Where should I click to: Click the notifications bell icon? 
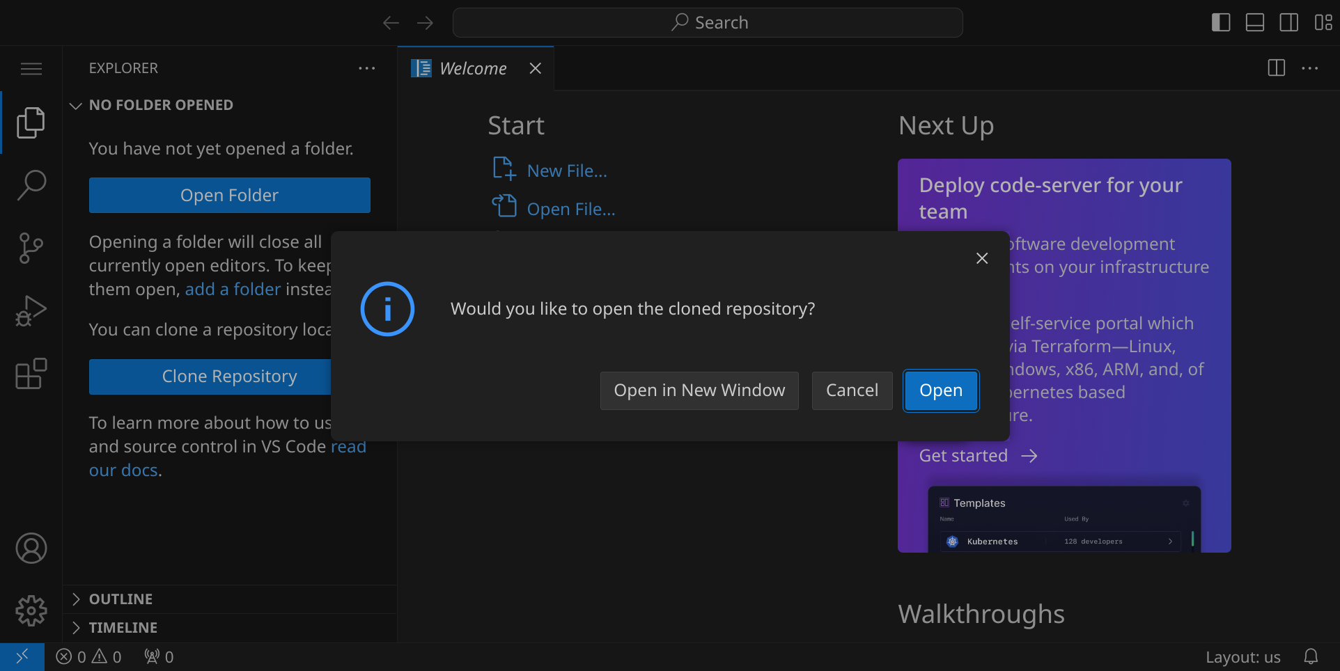[x=1311, y=656]
